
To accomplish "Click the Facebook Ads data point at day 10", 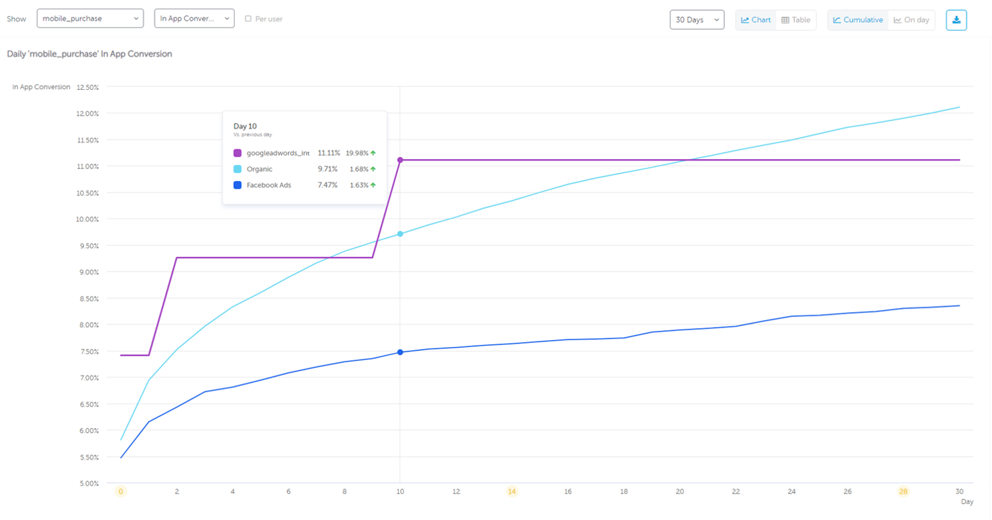I will tap(400, 352).
